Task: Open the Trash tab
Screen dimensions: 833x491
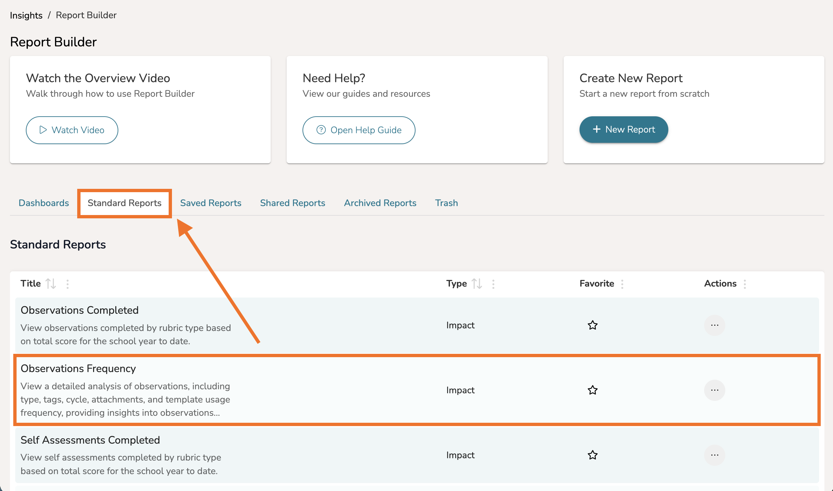Action: click(446, 203)
